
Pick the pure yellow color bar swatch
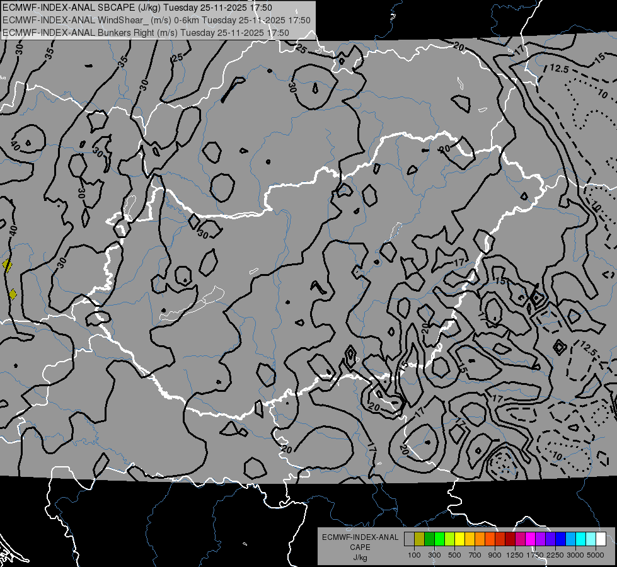pyautogui.click(x=459, y=539)
